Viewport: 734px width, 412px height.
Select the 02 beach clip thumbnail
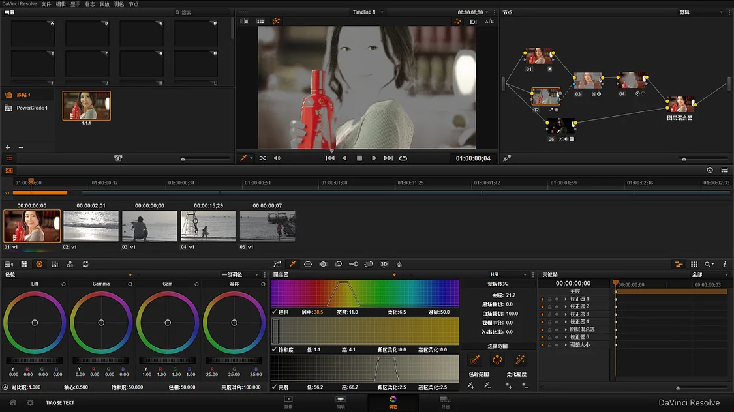point(91,226)
